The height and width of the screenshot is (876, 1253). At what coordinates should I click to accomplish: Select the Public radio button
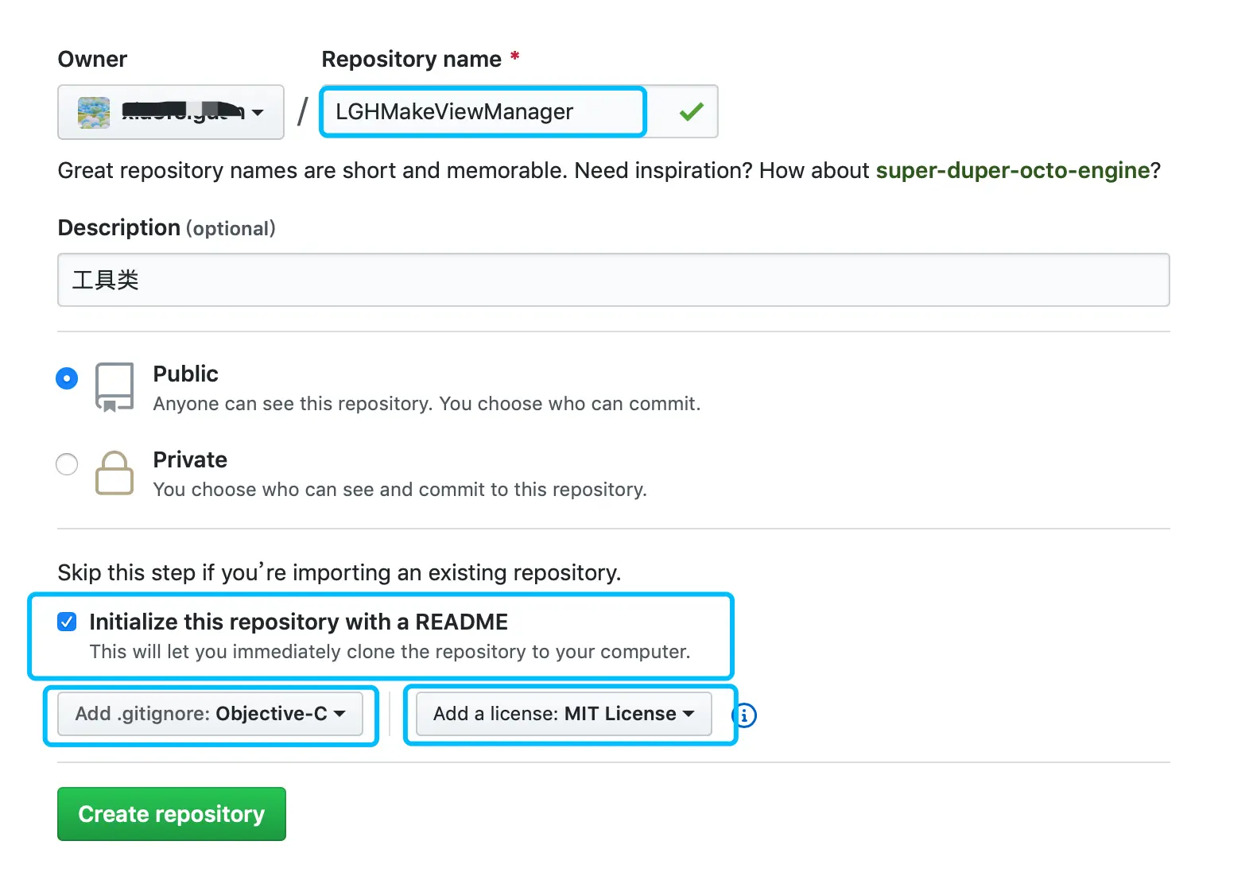tap(67, 378)
